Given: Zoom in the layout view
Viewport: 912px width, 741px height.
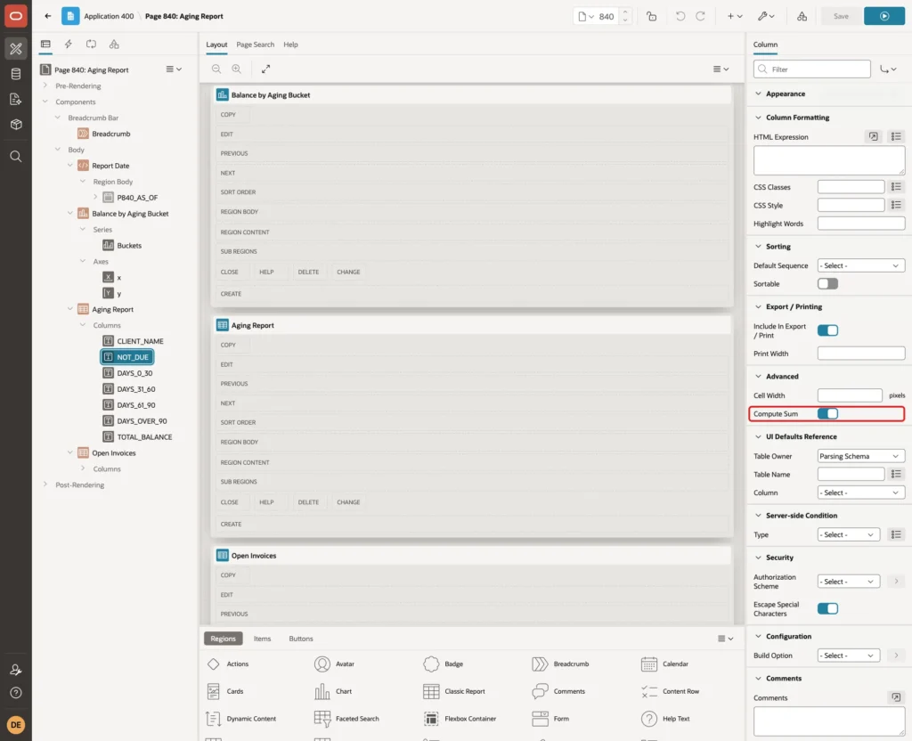Looking at the screenshot, I should pyautogui.click(x=236, y=69).
